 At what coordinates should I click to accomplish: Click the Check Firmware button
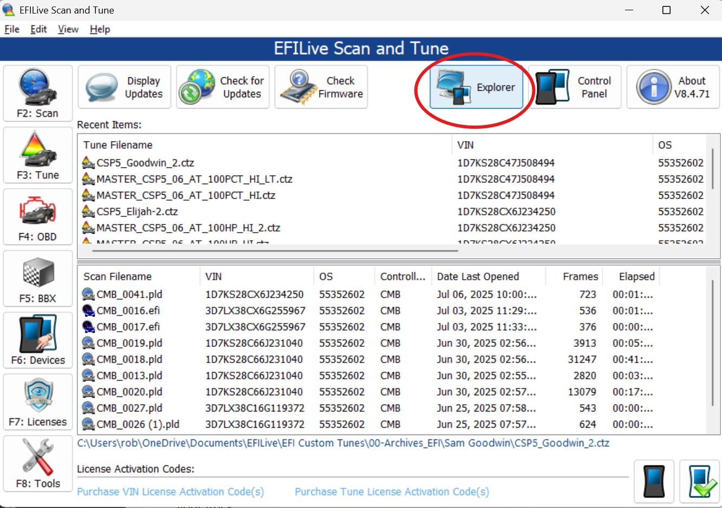pos(321,87)
